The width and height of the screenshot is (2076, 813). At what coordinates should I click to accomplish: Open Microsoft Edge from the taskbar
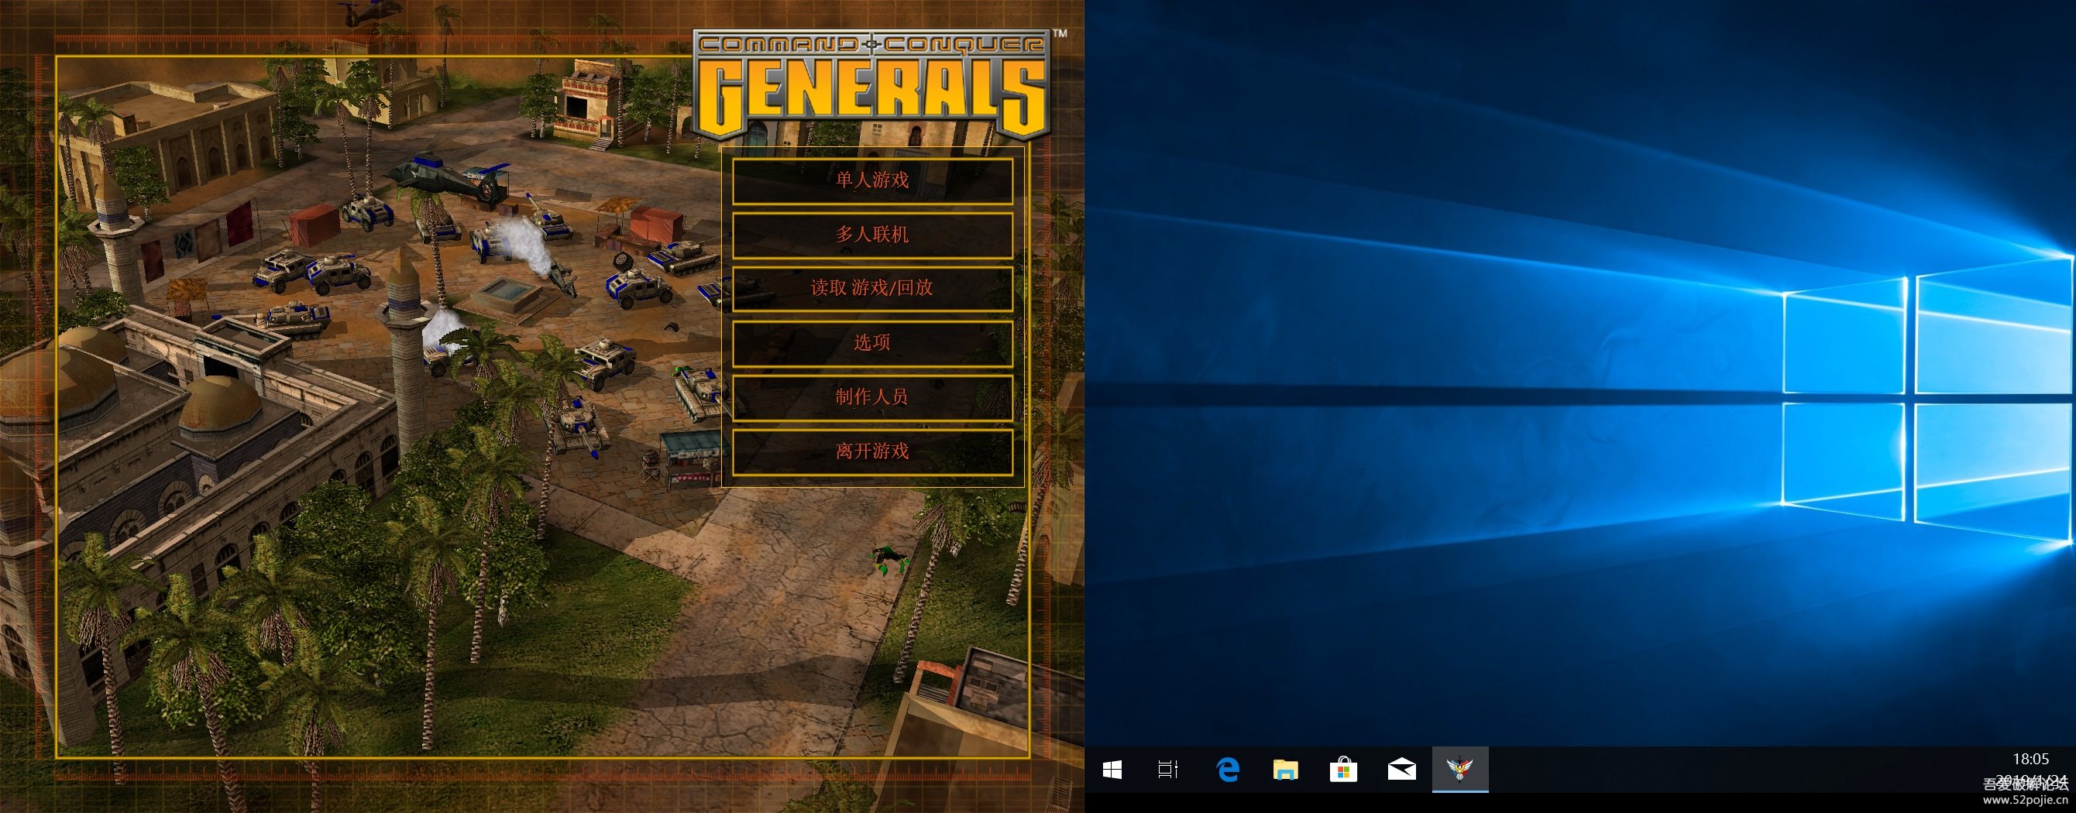point(1227,770)
